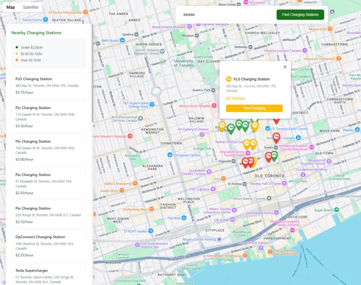
Task: Select Flo station at 110 Queen St W
Action: (49, 116)
